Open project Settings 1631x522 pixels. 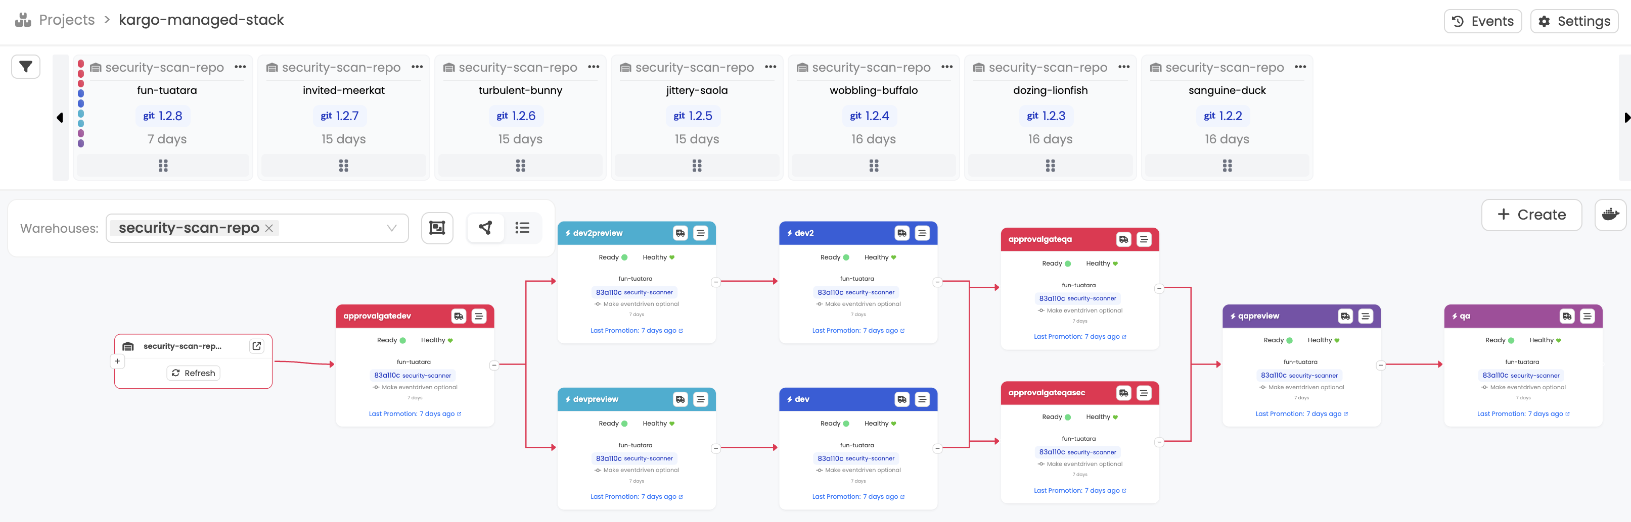point(1574,21)
